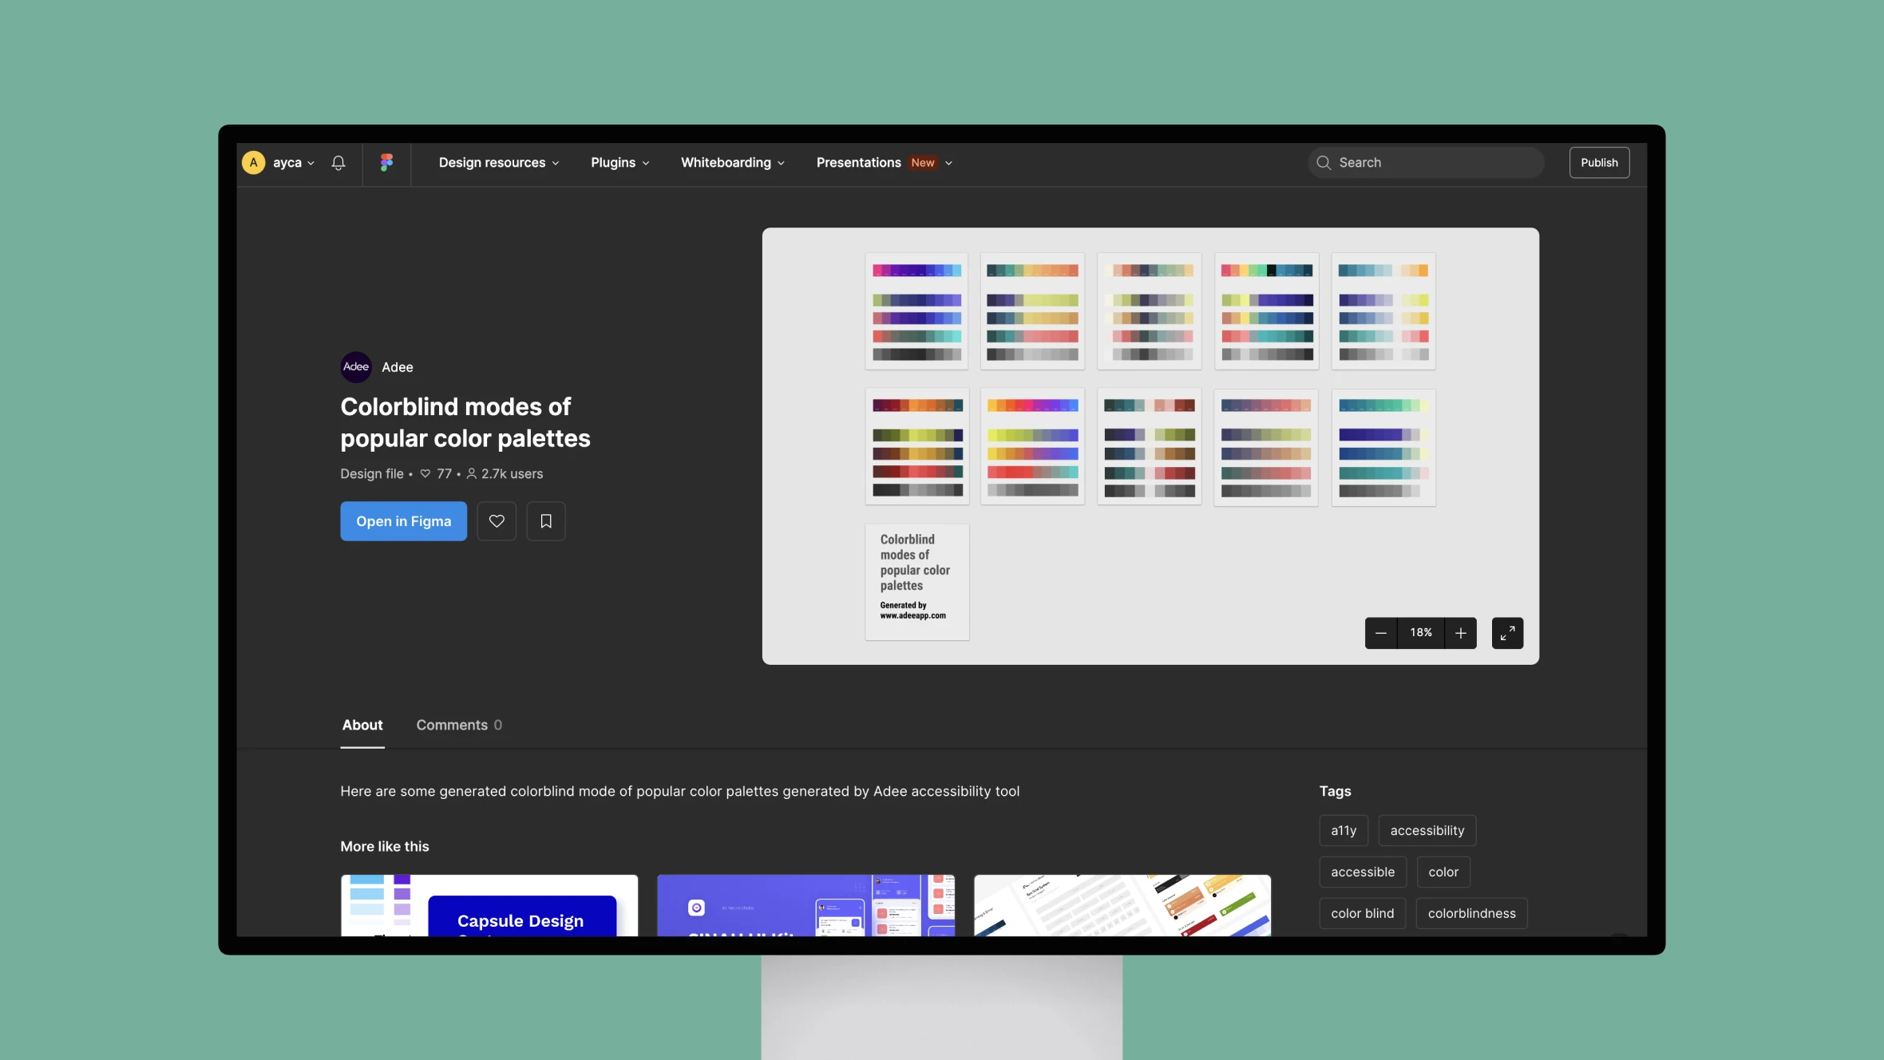Click the zoom in plus icon
The image size is (1884, 1060).
[1459, 633]
